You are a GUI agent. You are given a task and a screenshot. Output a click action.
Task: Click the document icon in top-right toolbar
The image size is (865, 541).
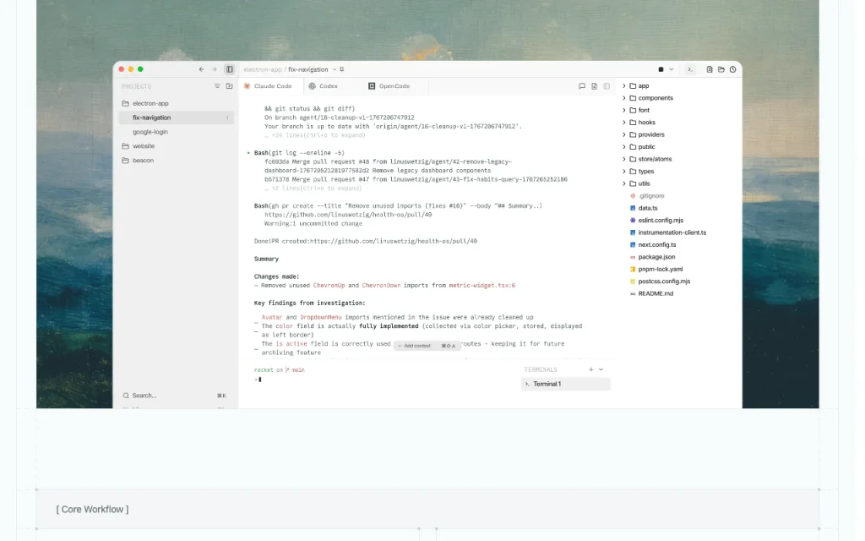710,69
